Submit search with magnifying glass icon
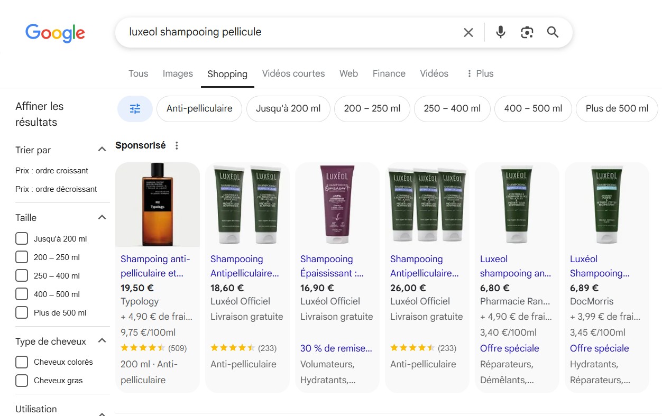 [553, 32]
